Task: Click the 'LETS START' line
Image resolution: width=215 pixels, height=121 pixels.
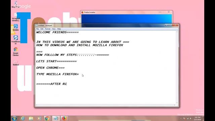Action: tap(56, 61)
